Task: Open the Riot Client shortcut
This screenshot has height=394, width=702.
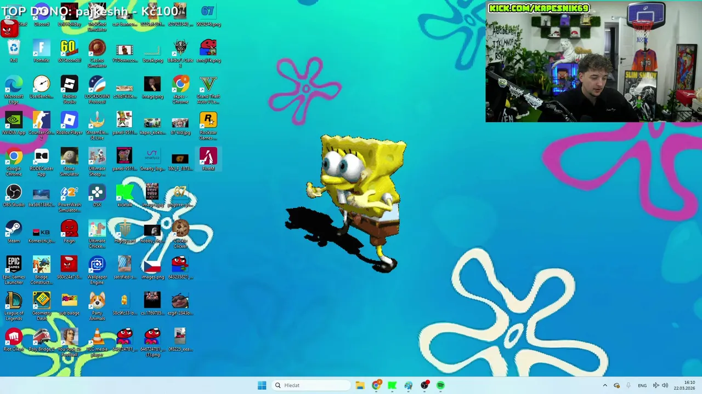Action: click(14, 340)
